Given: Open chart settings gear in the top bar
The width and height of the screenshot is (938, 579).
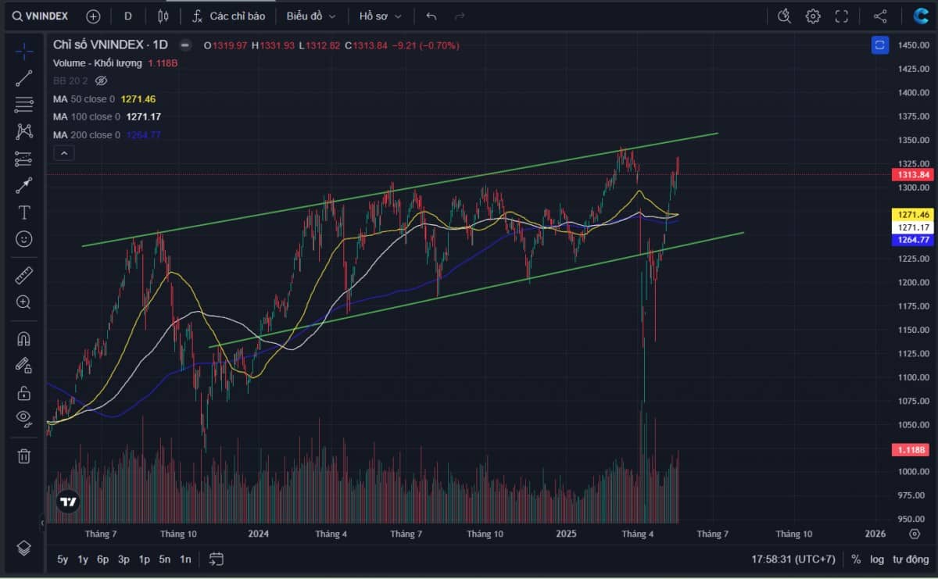Looking at the screenshot, I should 813,16.
